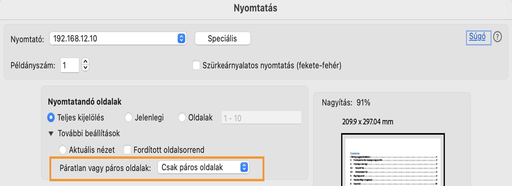Click the Példányszám copies input field
The image size is (512, 186).
(x=70, y=66)
